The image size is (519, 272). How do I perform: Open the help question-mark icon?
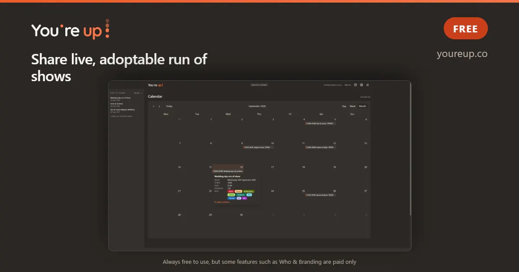point(356,85)
